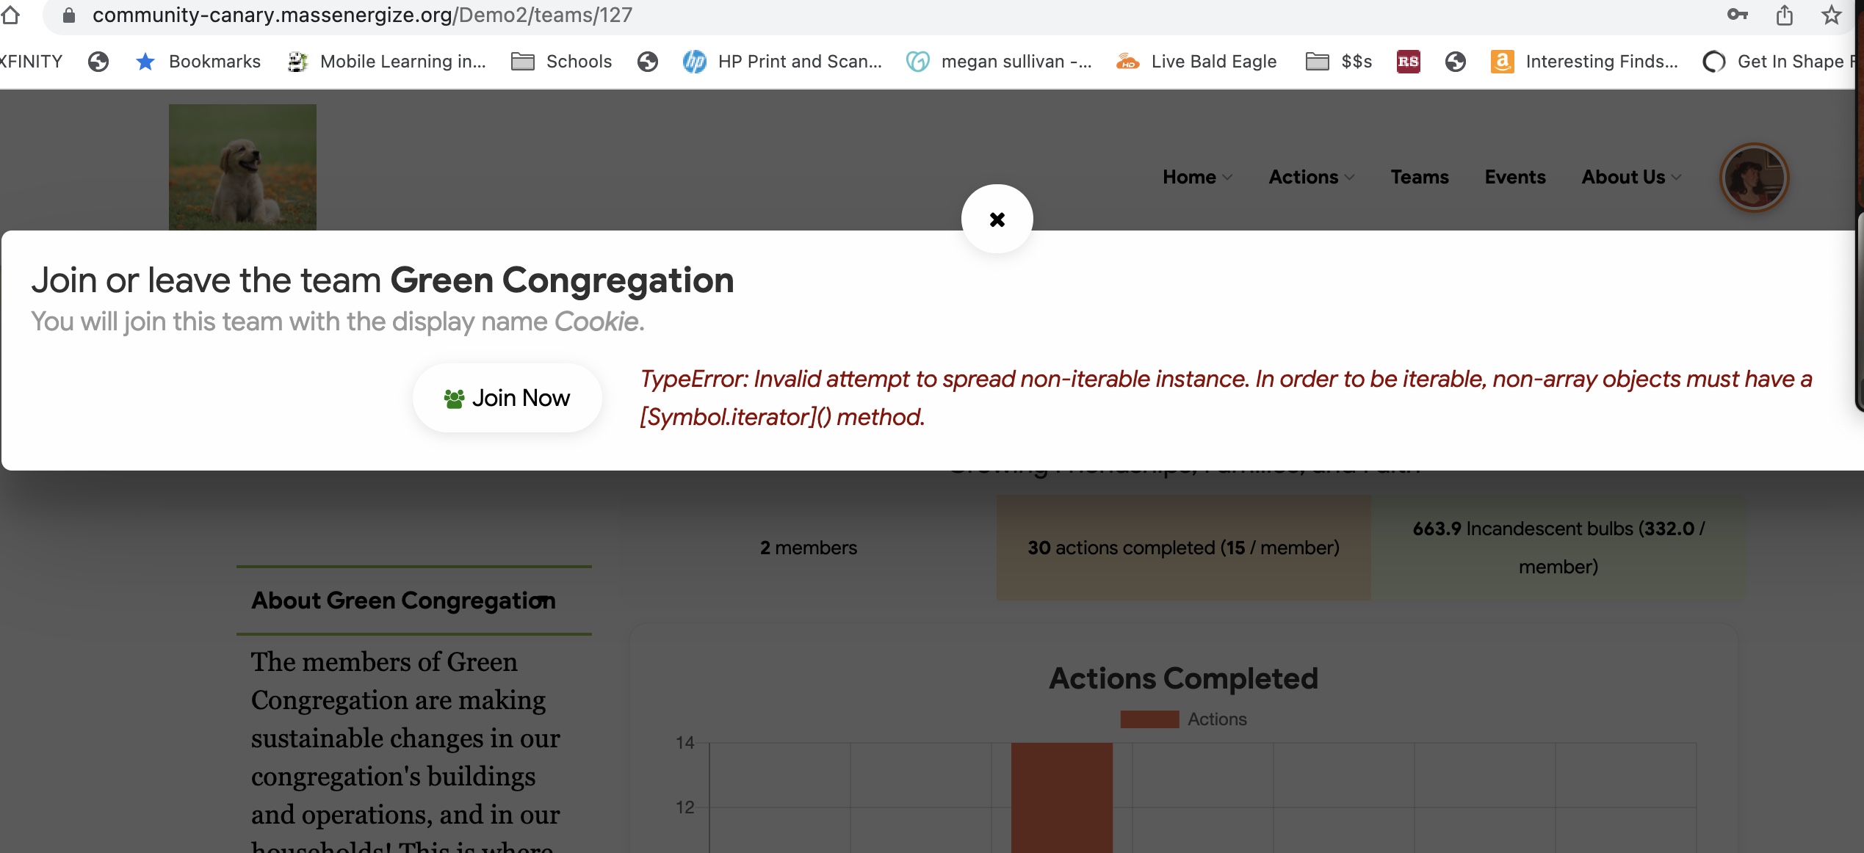This screenshot has width=1864, height=853.
Task: Open the Live Bald Eagle bookmark
Action: [x=1196, y=62]
